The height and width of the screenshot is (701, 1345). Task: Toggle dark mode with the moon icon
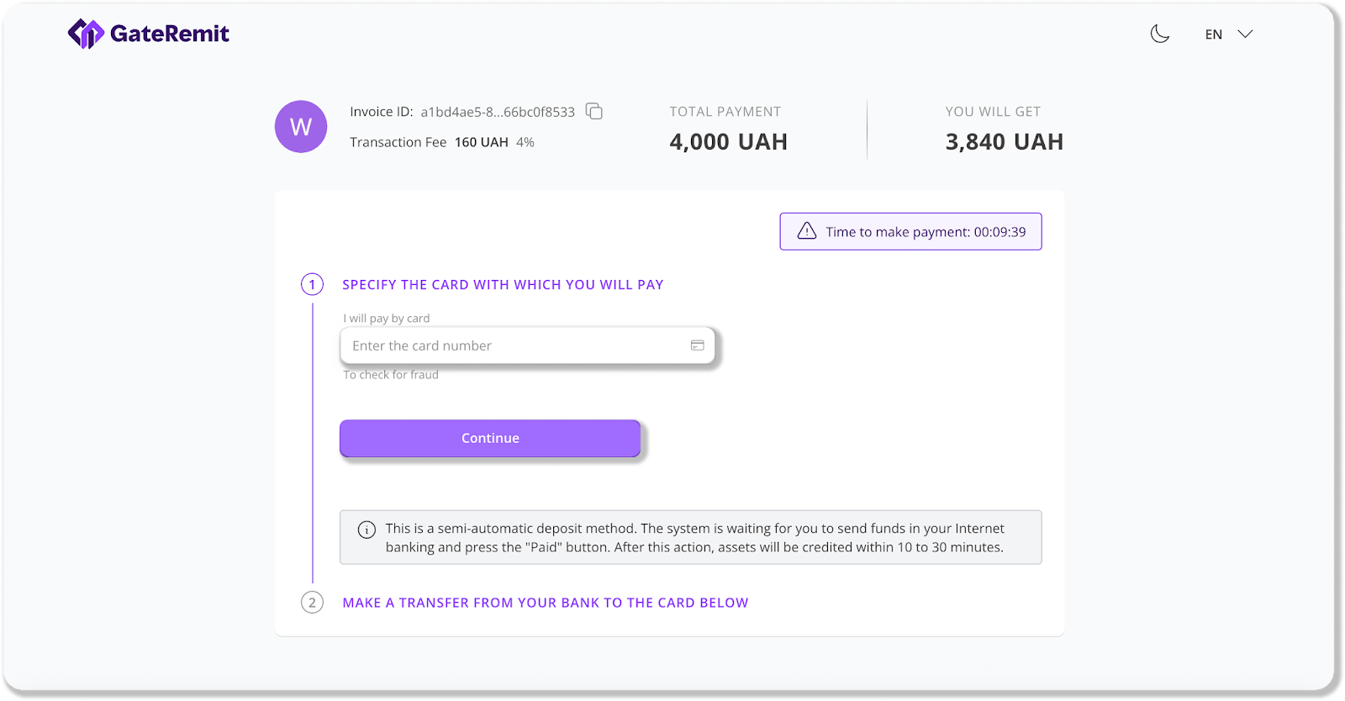pyautogui.click(x=1160, y=34)
